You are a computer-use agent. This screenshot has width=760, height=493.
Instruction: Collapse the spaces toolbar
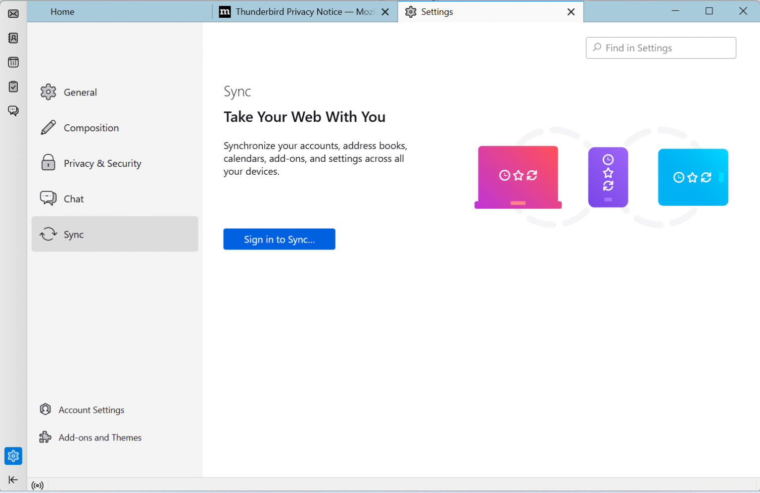[13, 480]
